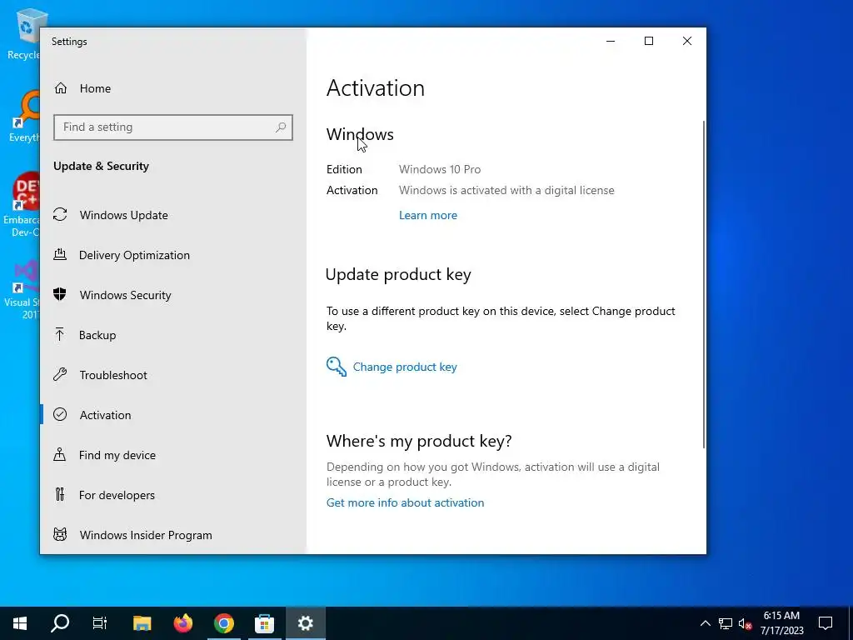This screenshot has height=640, width=853.
Task: Click the For developers tools icon
Action: point(60,495)
